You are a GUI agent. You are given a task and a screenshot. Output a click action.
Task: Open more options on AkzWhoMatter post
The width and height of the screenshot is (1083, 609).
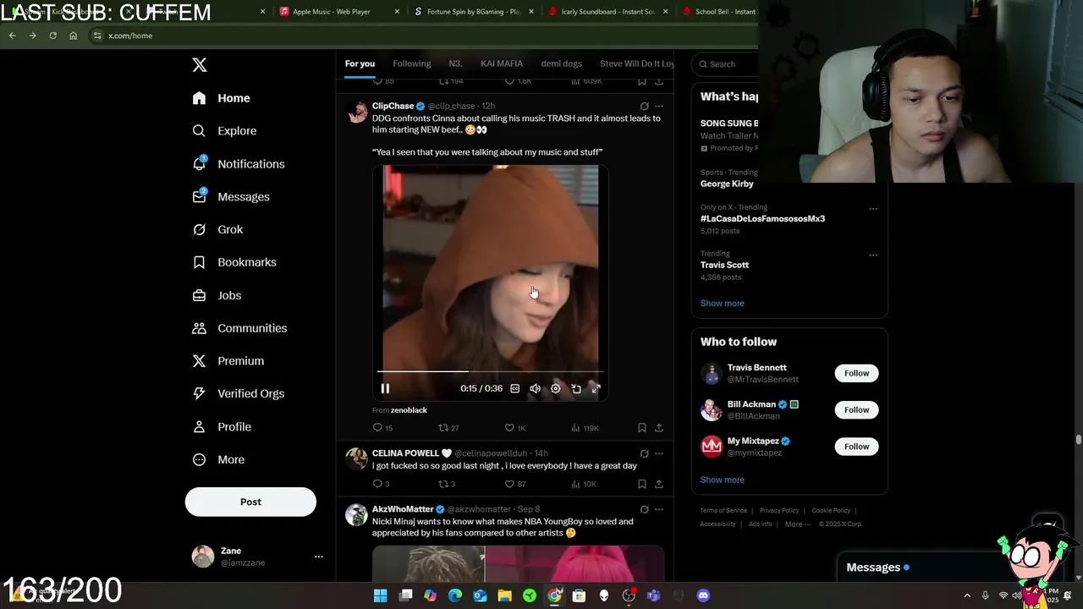659,509
